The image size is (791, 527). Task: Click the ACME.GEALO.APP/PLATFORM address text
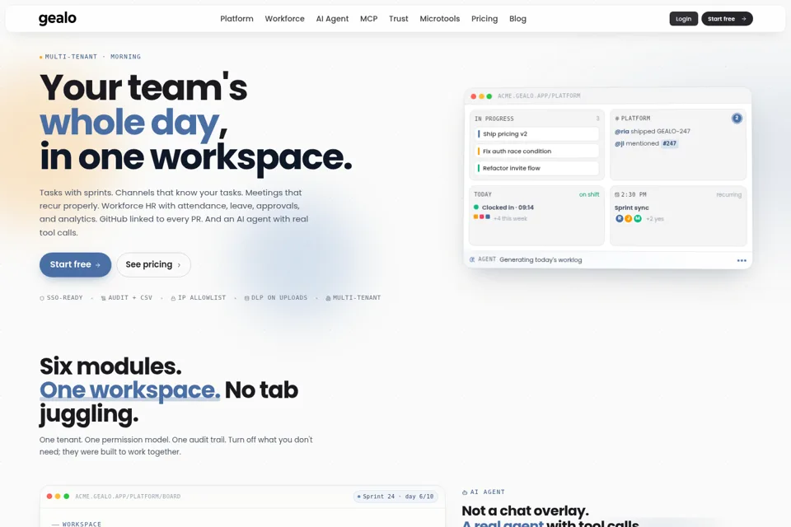pos(539,96)
